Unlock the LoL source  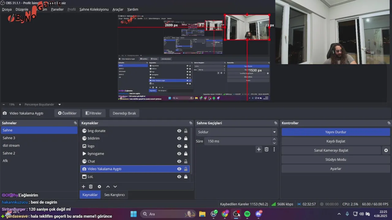pos(186,177)
